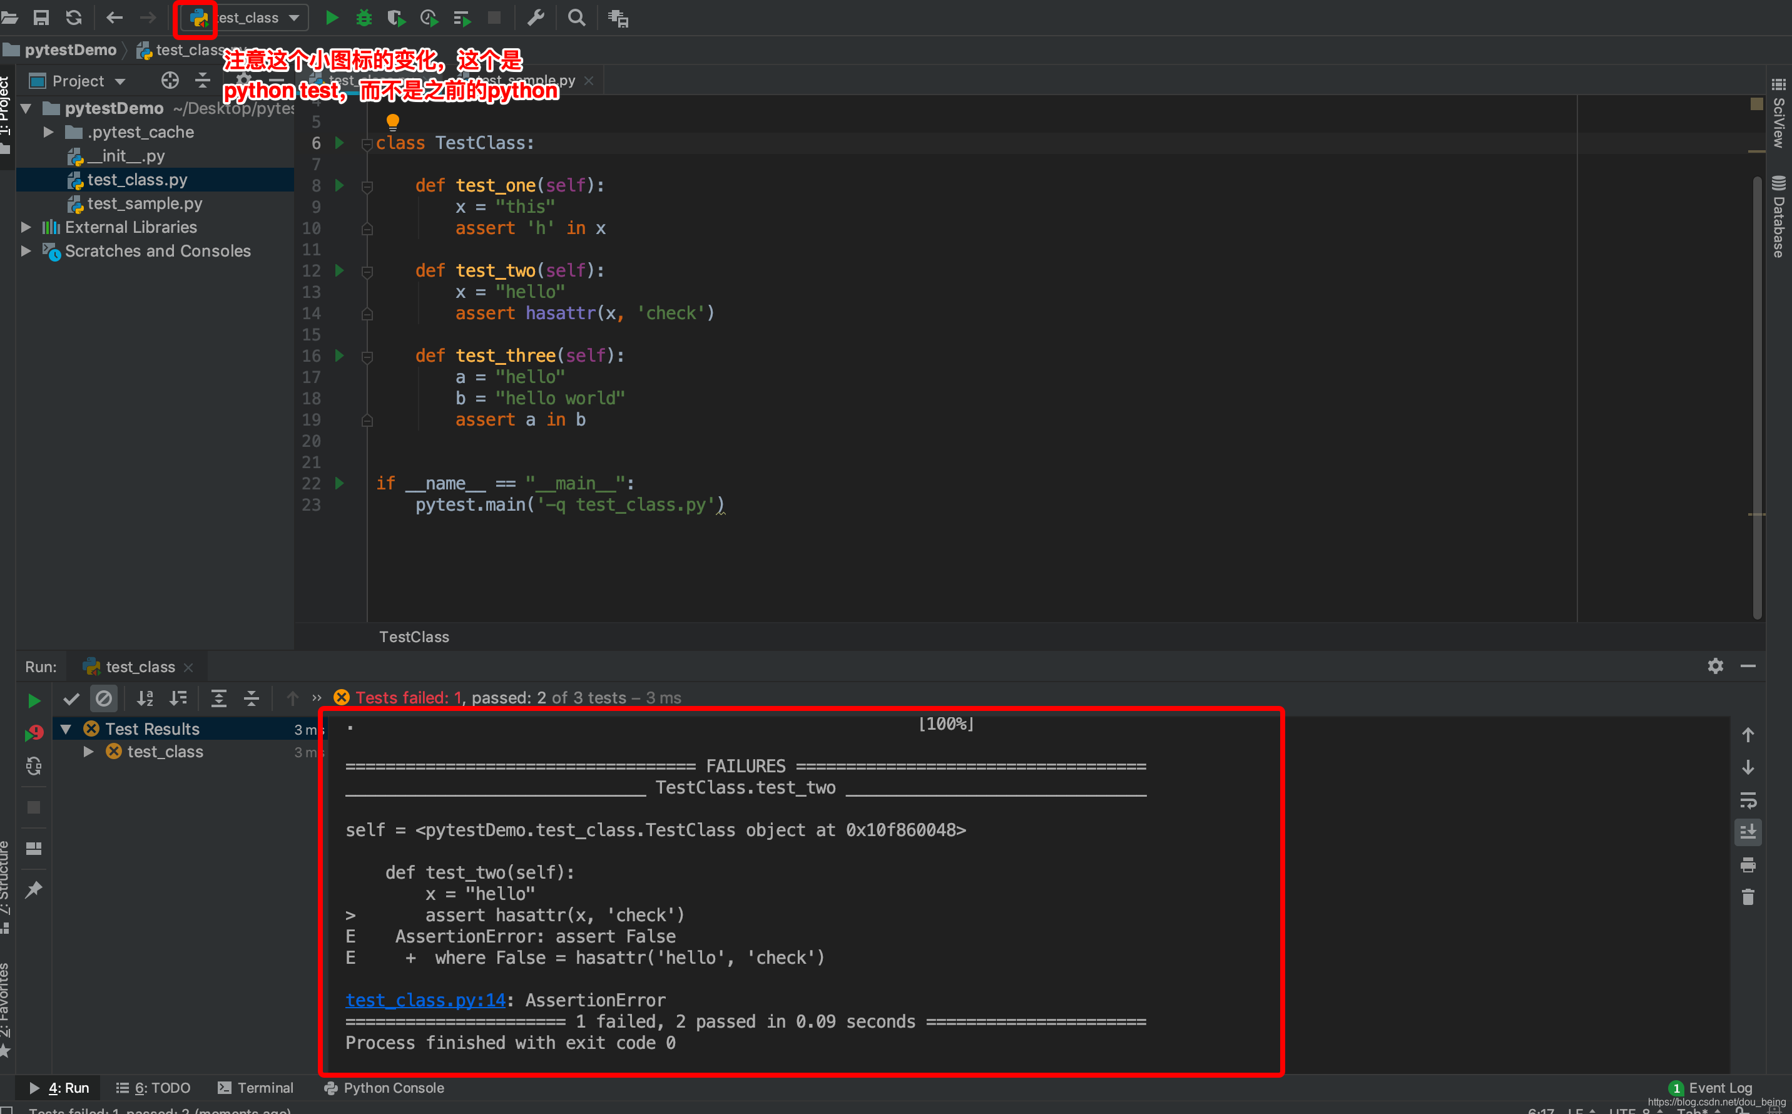This screenshot has height=1114, width=1792.
Task: Print the test output
Action: [1748, 864]
